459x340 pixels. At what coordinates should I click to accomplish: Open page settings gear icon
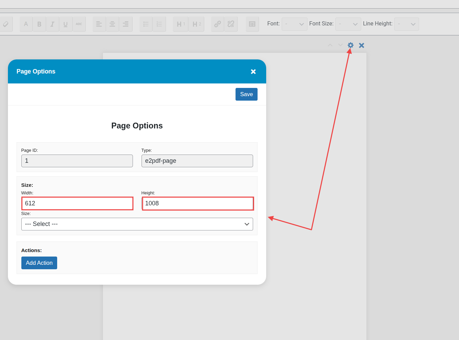tap(351, 45)
